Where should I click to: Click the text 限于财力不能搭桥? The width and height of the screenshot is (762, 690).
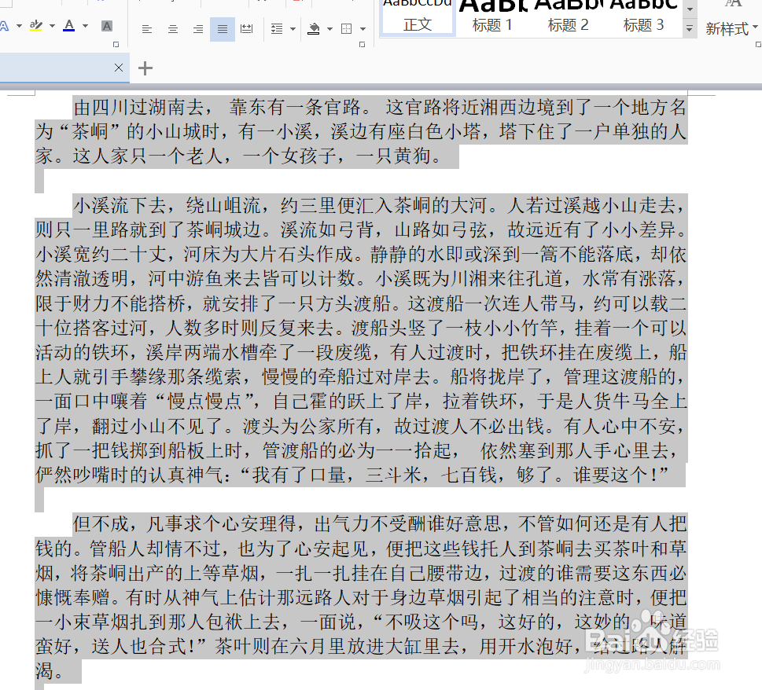point(110,303)
